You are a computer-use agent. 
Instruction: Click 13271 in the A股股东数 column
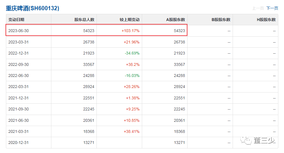point(180,143)
